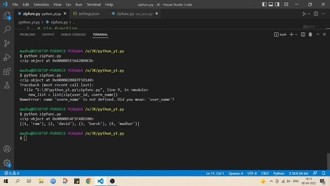The image size is (330, 186).
Task: Select the TERMINAL panel tab
Action: click(100, 35)
